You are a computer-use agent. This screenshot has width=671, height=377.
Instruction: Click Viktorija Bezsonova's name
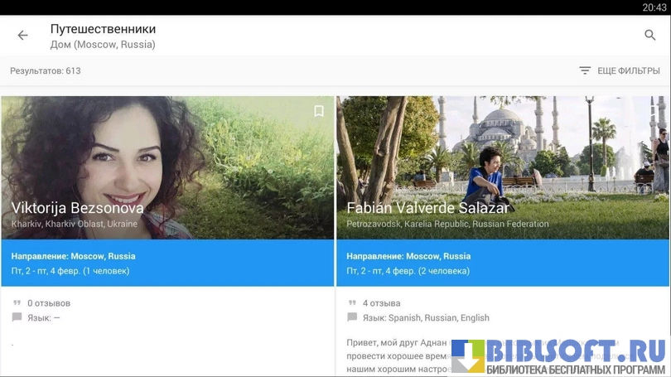[78, 208]
